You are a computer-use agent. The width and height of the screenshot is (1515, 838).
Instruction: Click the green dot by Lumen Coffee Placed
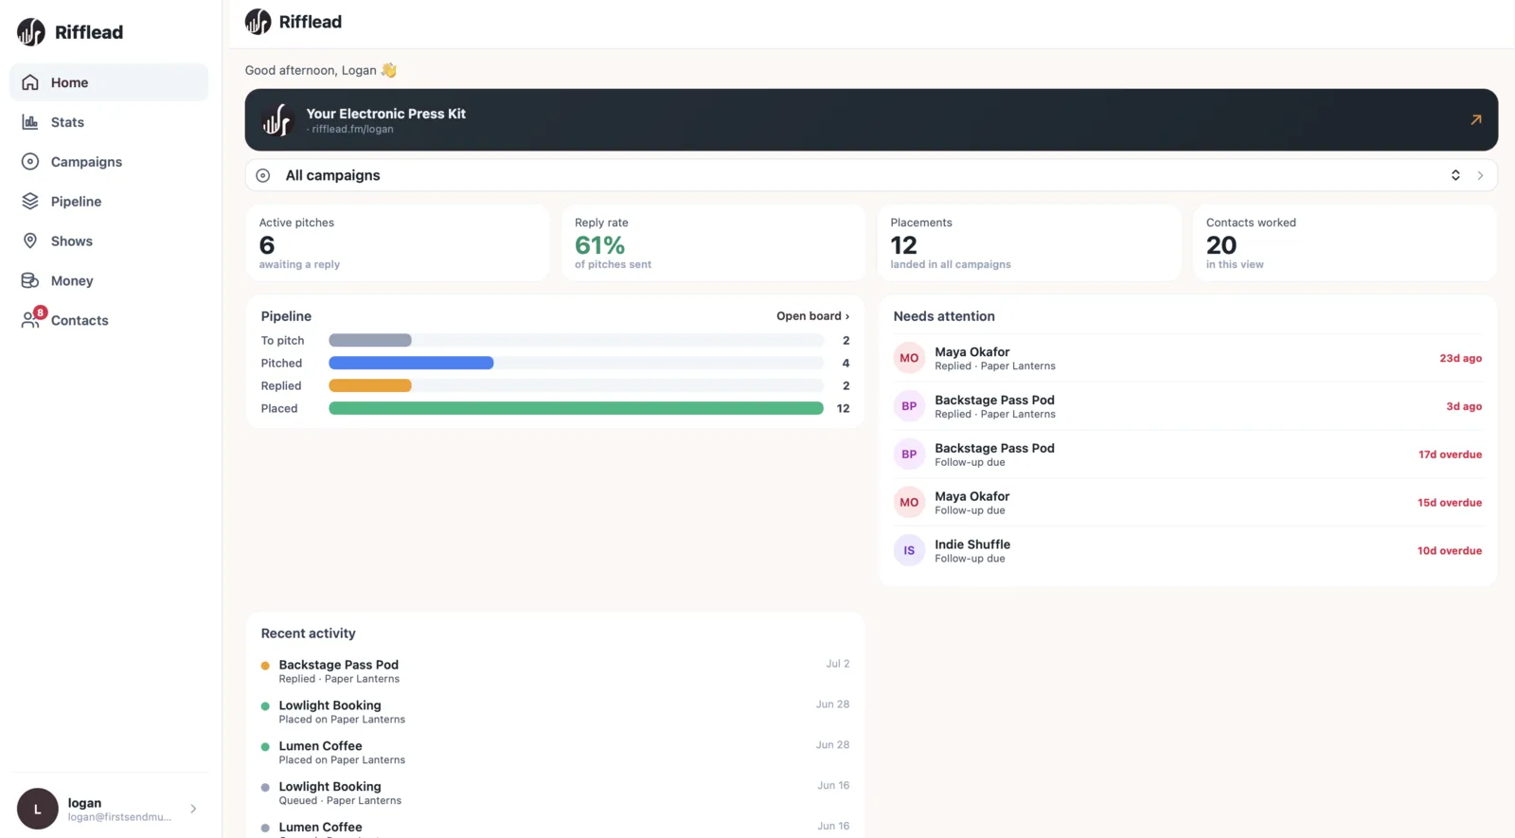click(x=265, y=747)
